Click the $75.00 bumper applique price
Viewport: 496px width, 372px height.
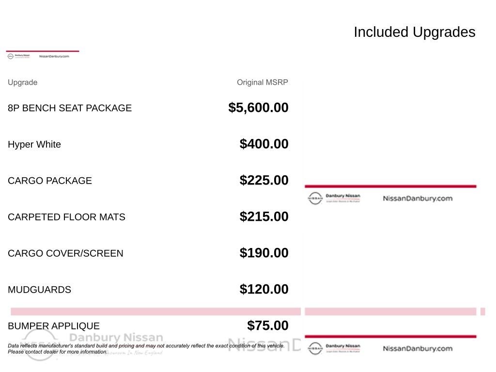[x=267, y=325]
